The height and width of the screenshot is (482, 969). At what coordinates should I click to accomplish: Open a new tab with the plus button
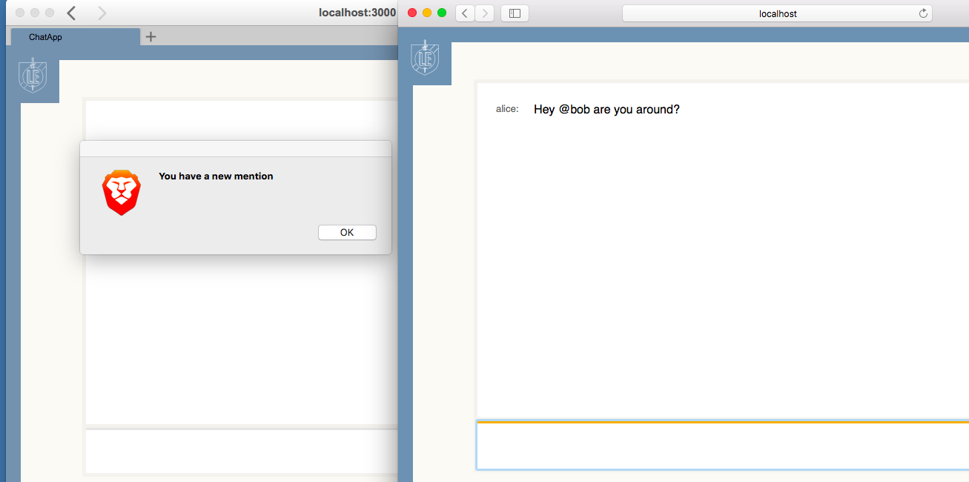tap(151, 36)
